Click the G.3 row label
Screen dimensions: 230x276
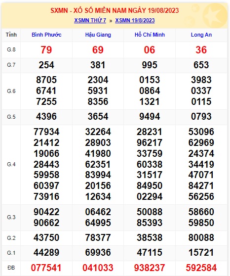[11, 217]
